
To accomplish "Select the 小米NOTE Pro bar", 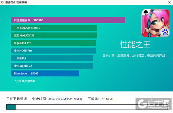I will click(53, 51).
